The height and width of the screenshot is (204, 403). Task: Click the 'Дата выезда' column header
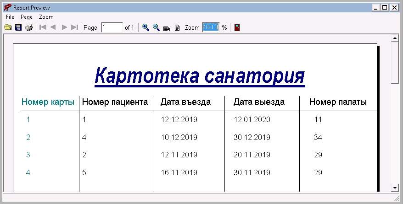coord(259,102)
